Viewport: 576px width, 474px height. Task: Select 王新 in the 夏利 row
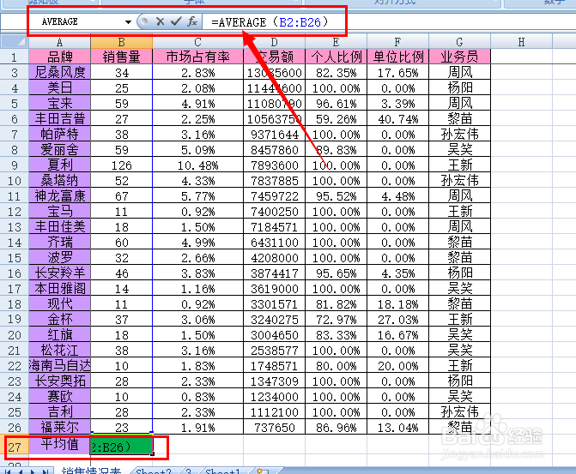(459, 165)
